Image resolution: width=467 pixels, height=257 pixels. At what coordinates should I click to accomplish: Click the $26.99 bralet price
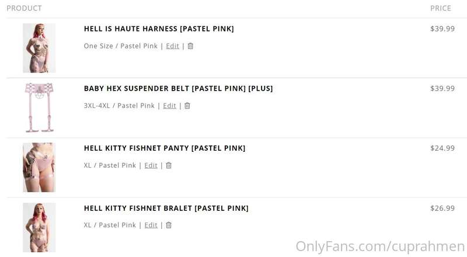tap(442, 208)
